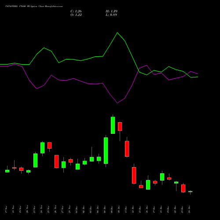Viewport: 220px width, 220px height.
Task: Click the small green candle above 24 Dec
Action: (191, 191)
